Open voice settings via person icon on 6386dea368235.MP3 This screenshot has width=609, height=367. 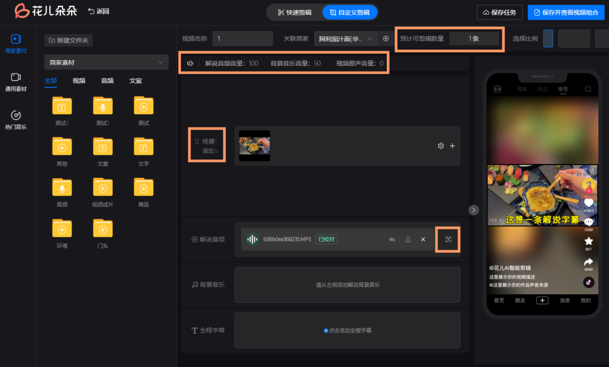(x=408, y=239)
